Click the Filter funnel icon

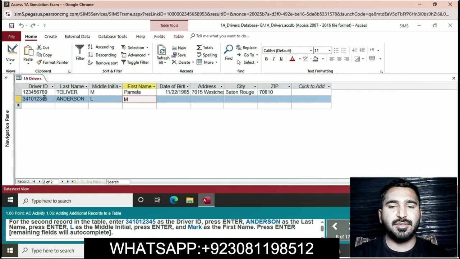click(80, 49)
